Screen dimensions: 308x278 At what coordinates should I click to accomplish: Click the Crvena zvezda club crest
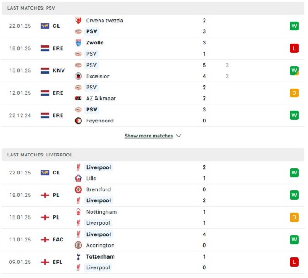tap(78, 20)
